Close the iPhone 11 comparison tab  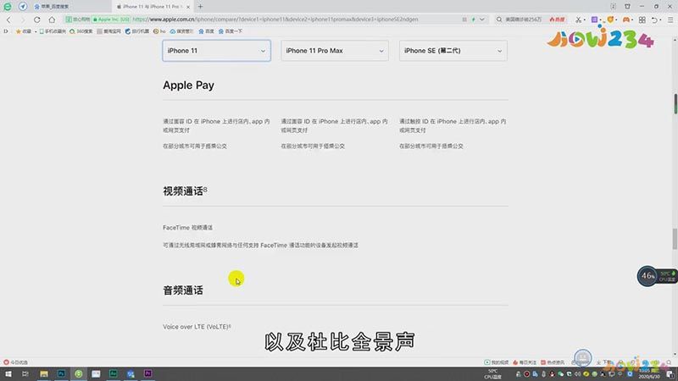(188, 7)
